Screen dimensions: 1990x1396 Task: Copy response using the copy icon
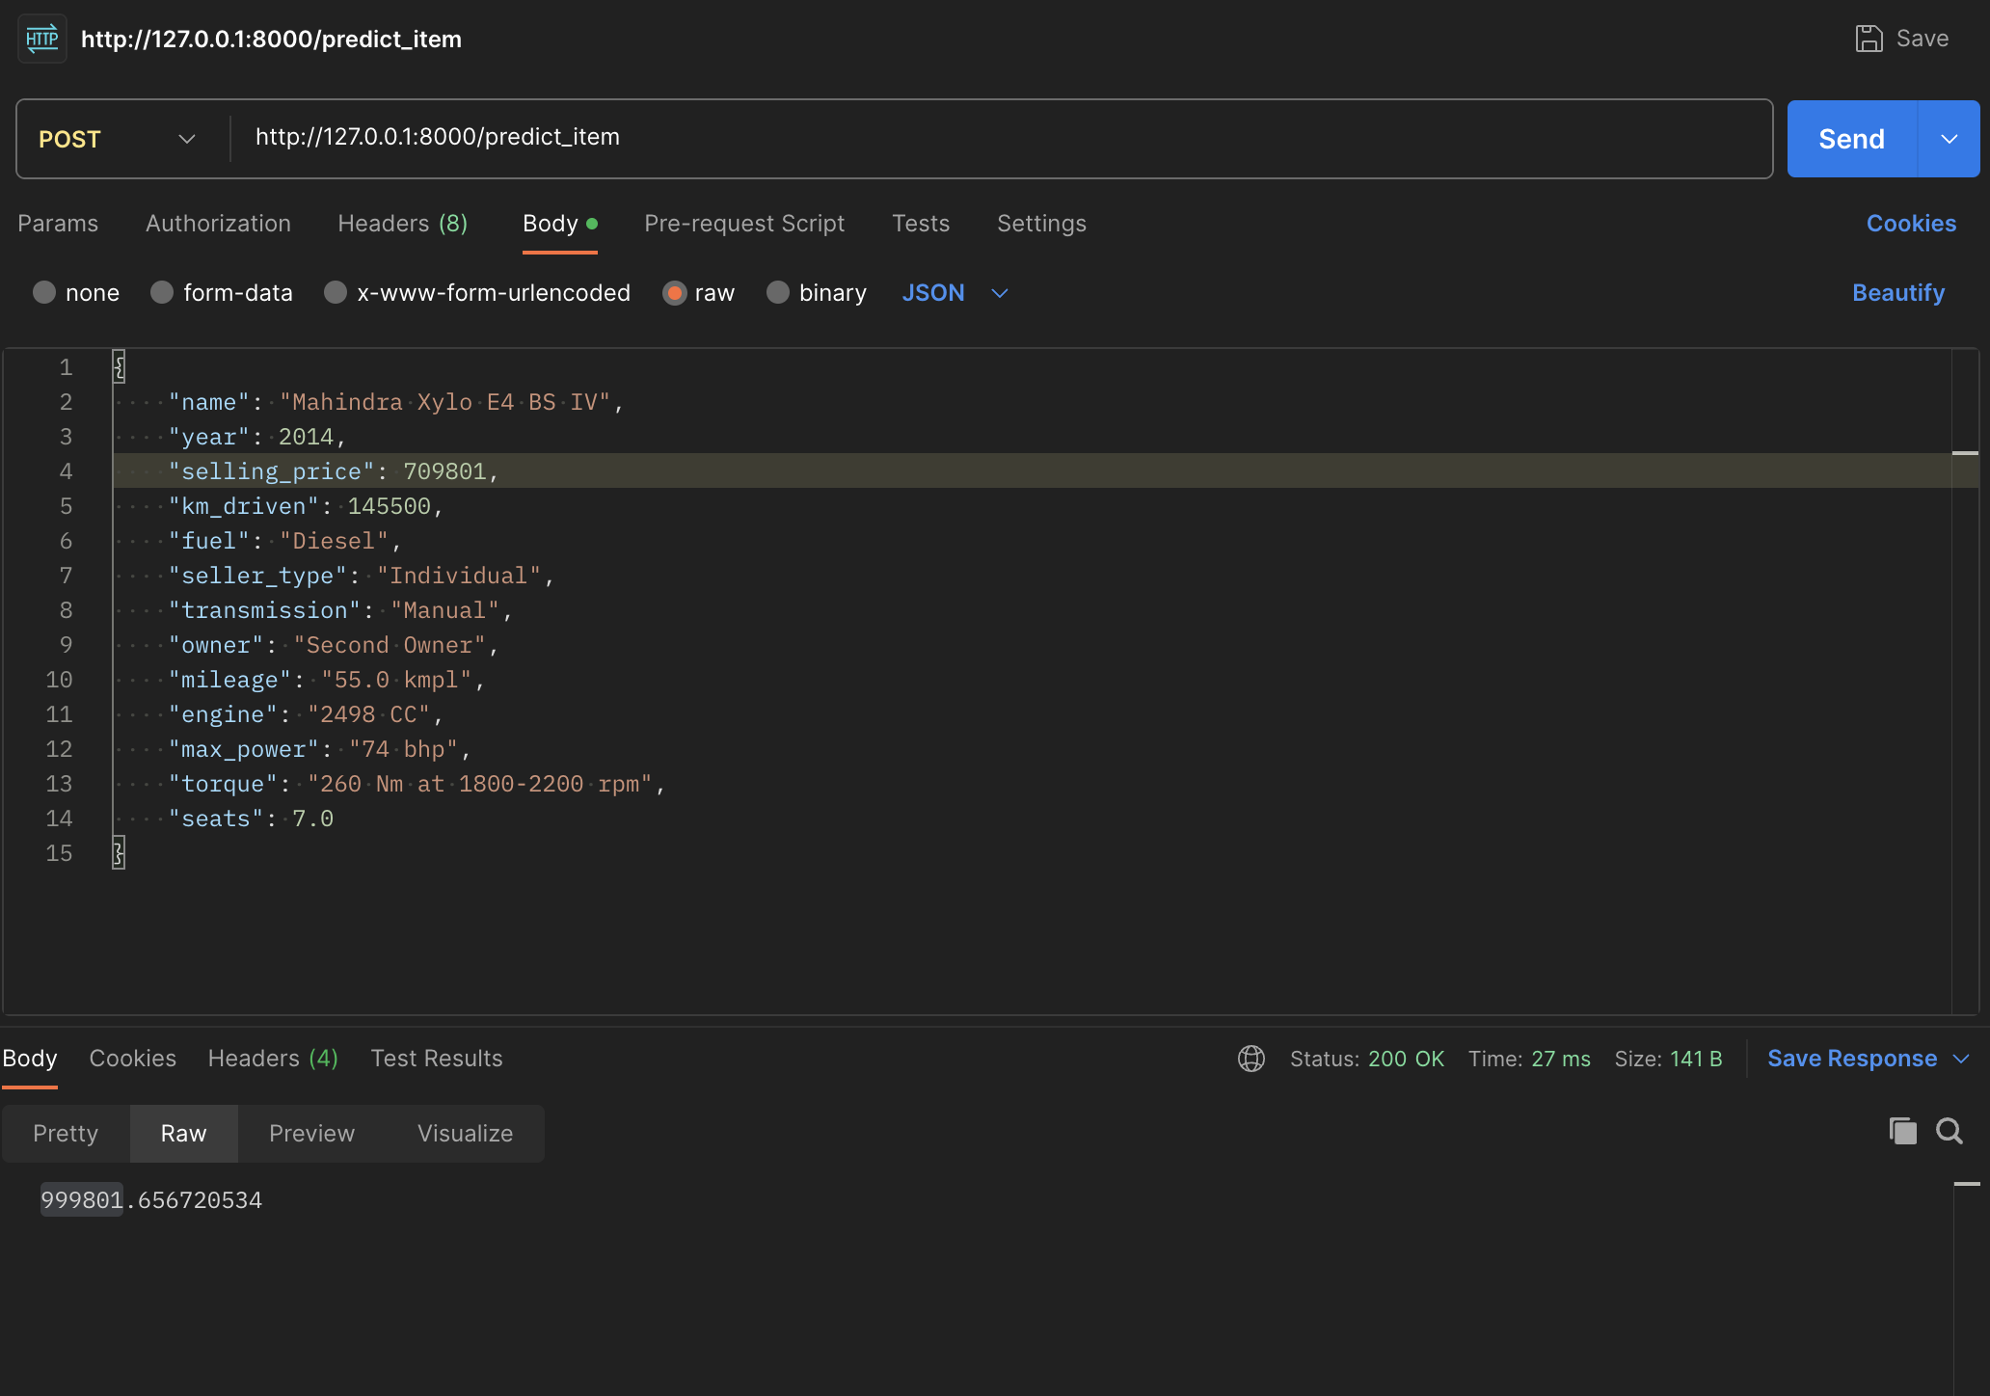[1902, 1131]
